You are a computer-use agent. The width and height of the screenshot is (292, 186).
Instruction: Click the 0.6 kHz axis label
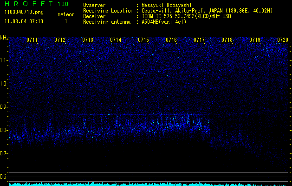4,177
